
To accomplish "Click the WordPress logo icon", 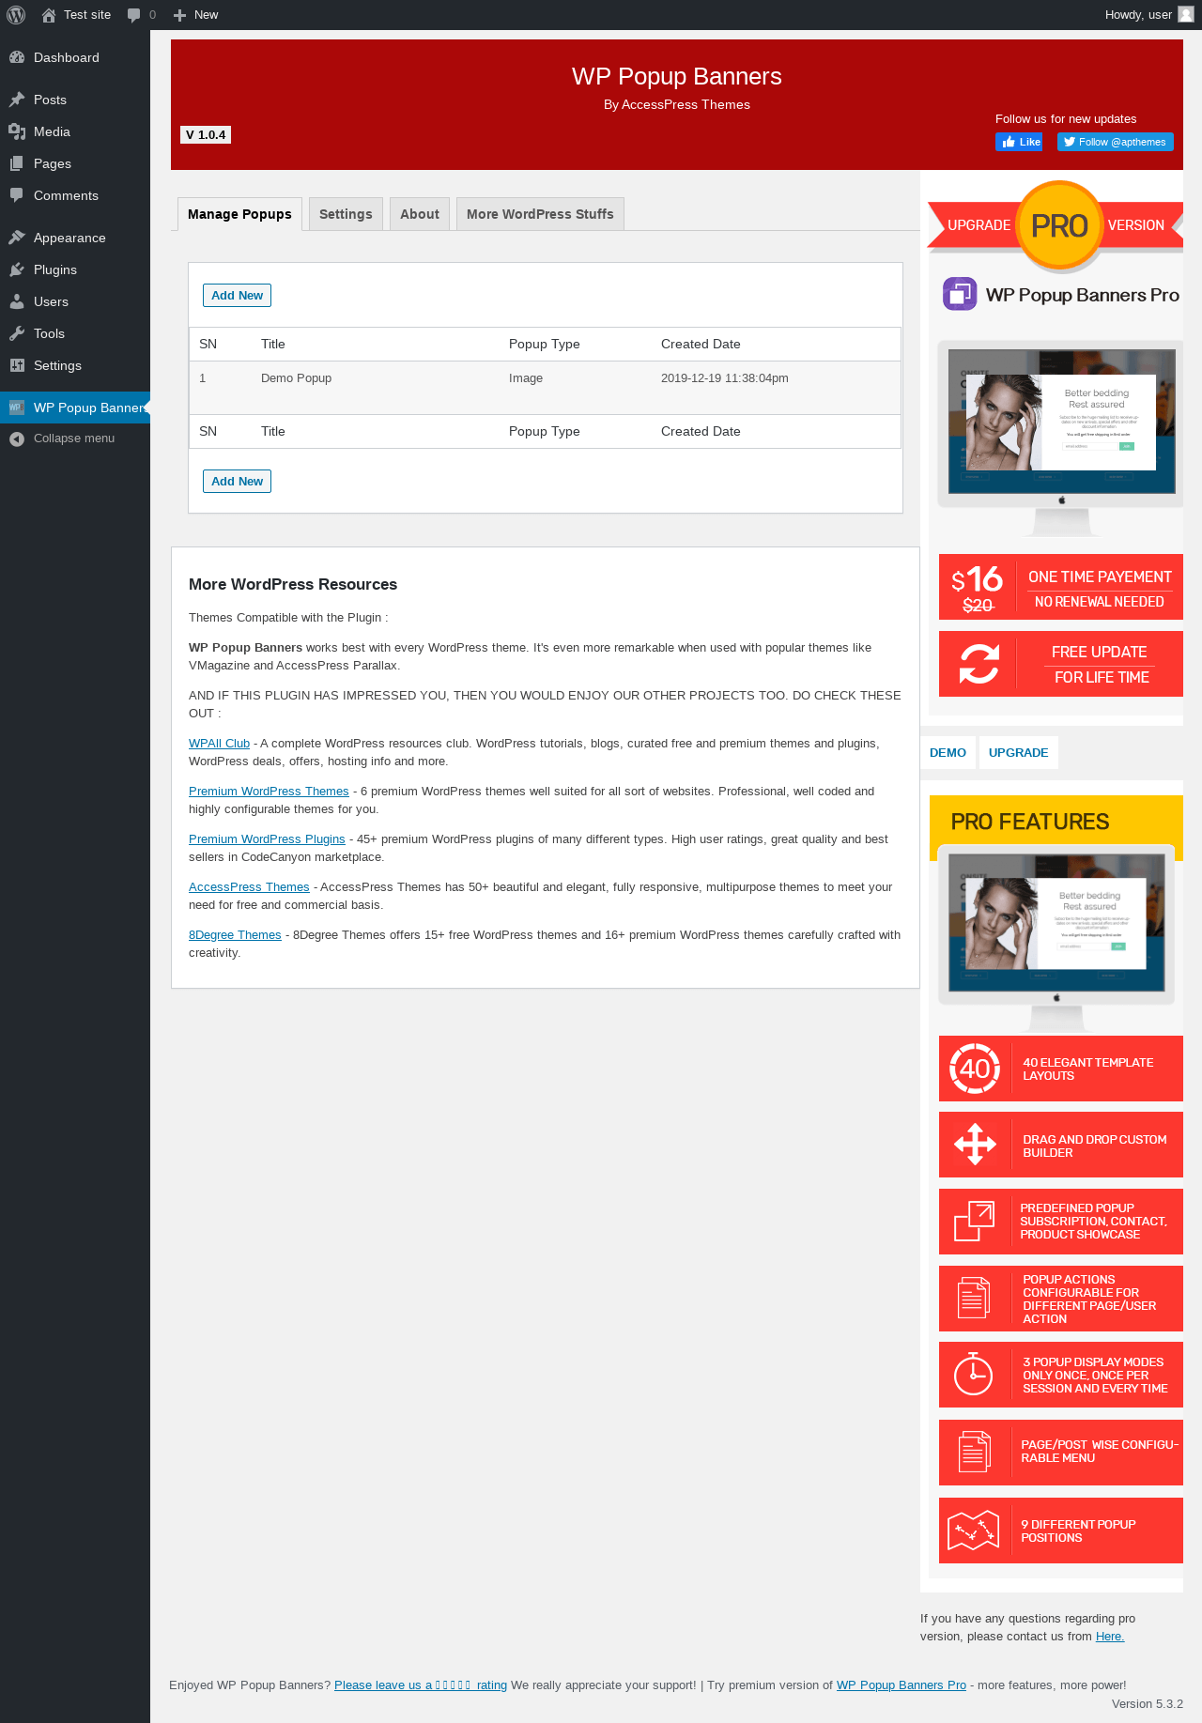I will coord(16,15).
